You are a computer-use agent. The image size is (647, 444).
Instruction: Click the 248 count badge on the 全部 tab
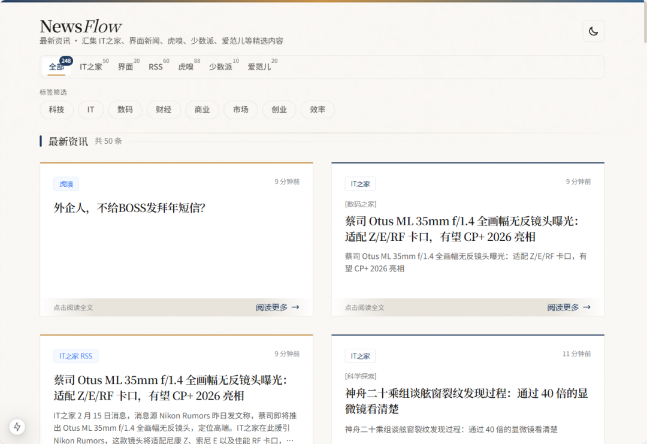pos(66,60)
